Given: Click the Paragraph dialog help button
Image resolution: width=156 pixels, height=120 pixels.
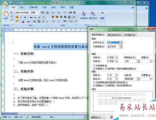Looking at the screenshot, I should coord(145,28).
